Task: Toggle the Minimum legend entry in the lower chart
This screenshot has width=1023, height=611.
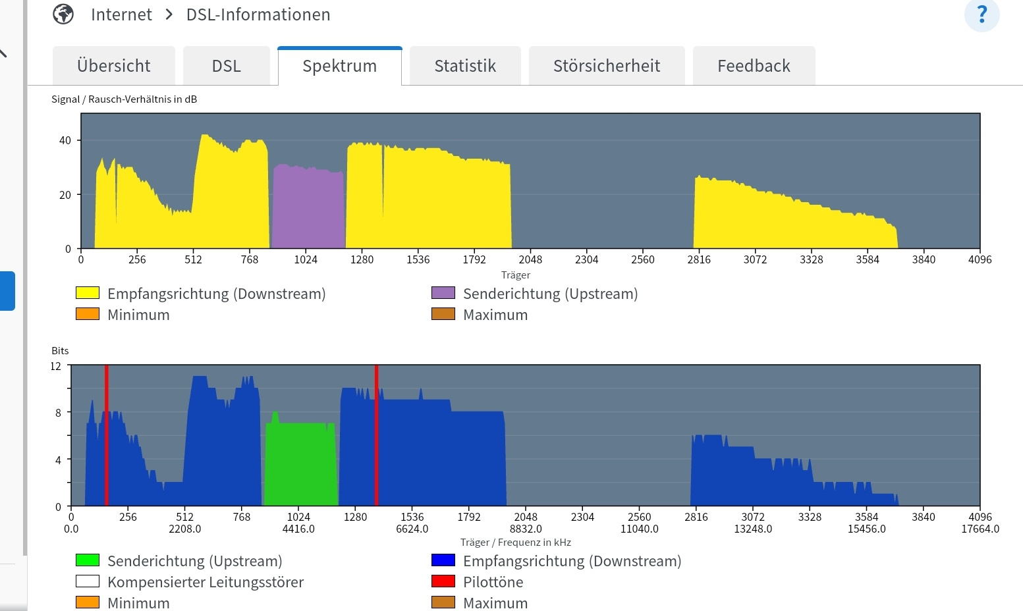Action: tap(89, 601)
